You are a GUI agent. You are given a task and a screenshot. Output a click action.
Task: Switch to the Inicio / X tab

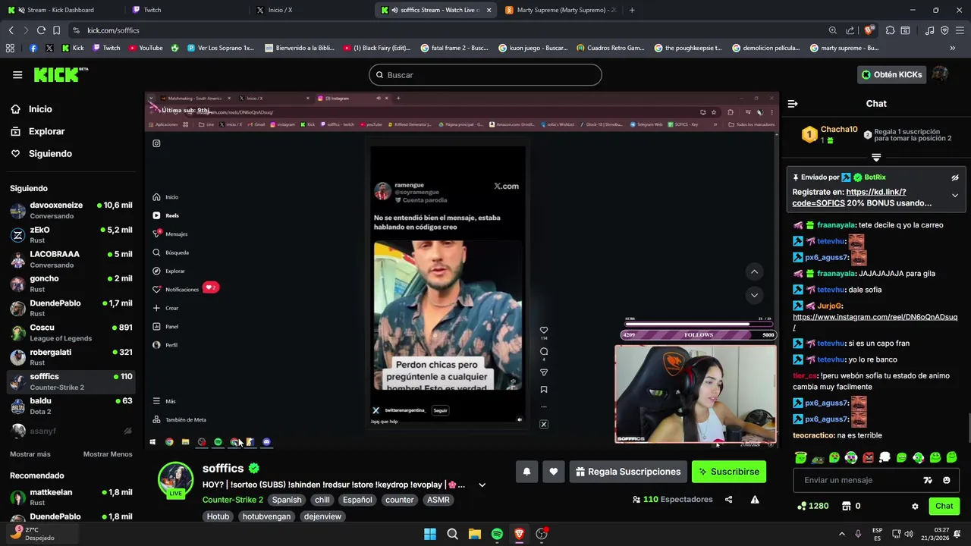pyautogui.click(x=311, y=10)
